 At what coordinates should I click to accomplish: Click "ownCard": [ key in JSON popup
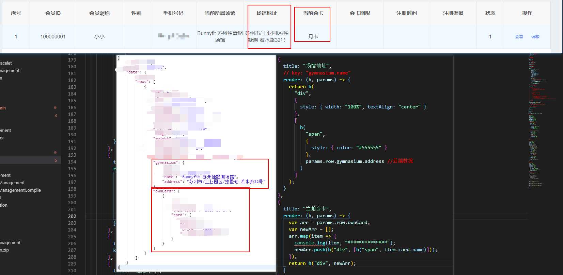click(x=167, y=191)
